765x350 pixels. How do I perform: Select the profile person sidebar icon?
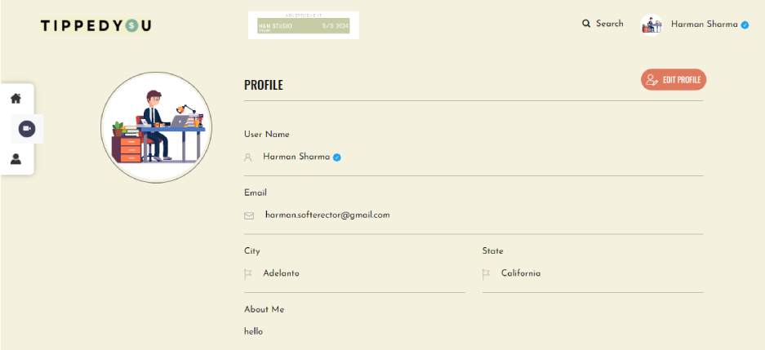[16, 159]
